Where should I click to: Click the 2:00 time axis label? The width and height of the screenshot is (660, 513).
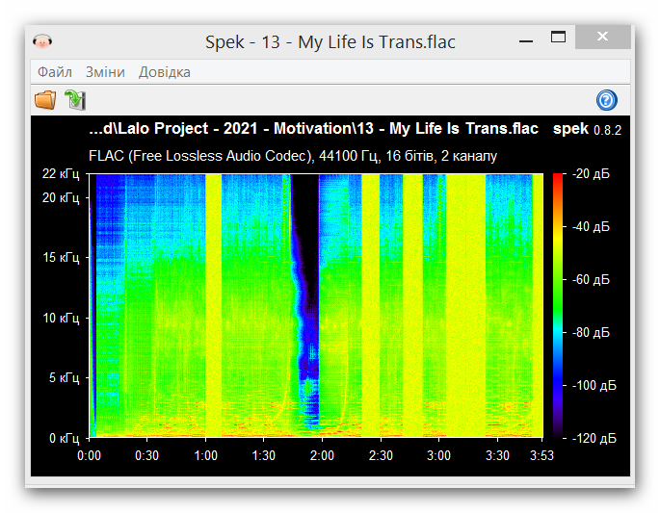(322, 455)
